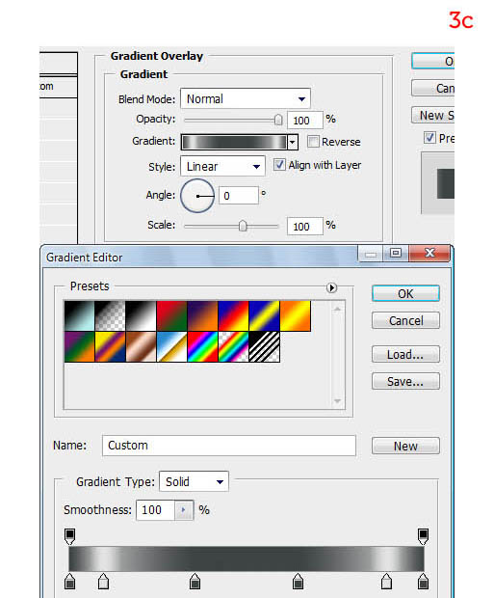Click the Opacity slider handle
Image resolution: width=494 pixels, height=598 pixels.
(278, 120)
